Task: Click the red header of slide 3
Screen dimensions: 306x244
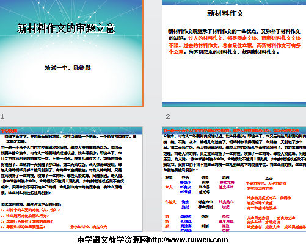Action: click(x=9, y=131)
